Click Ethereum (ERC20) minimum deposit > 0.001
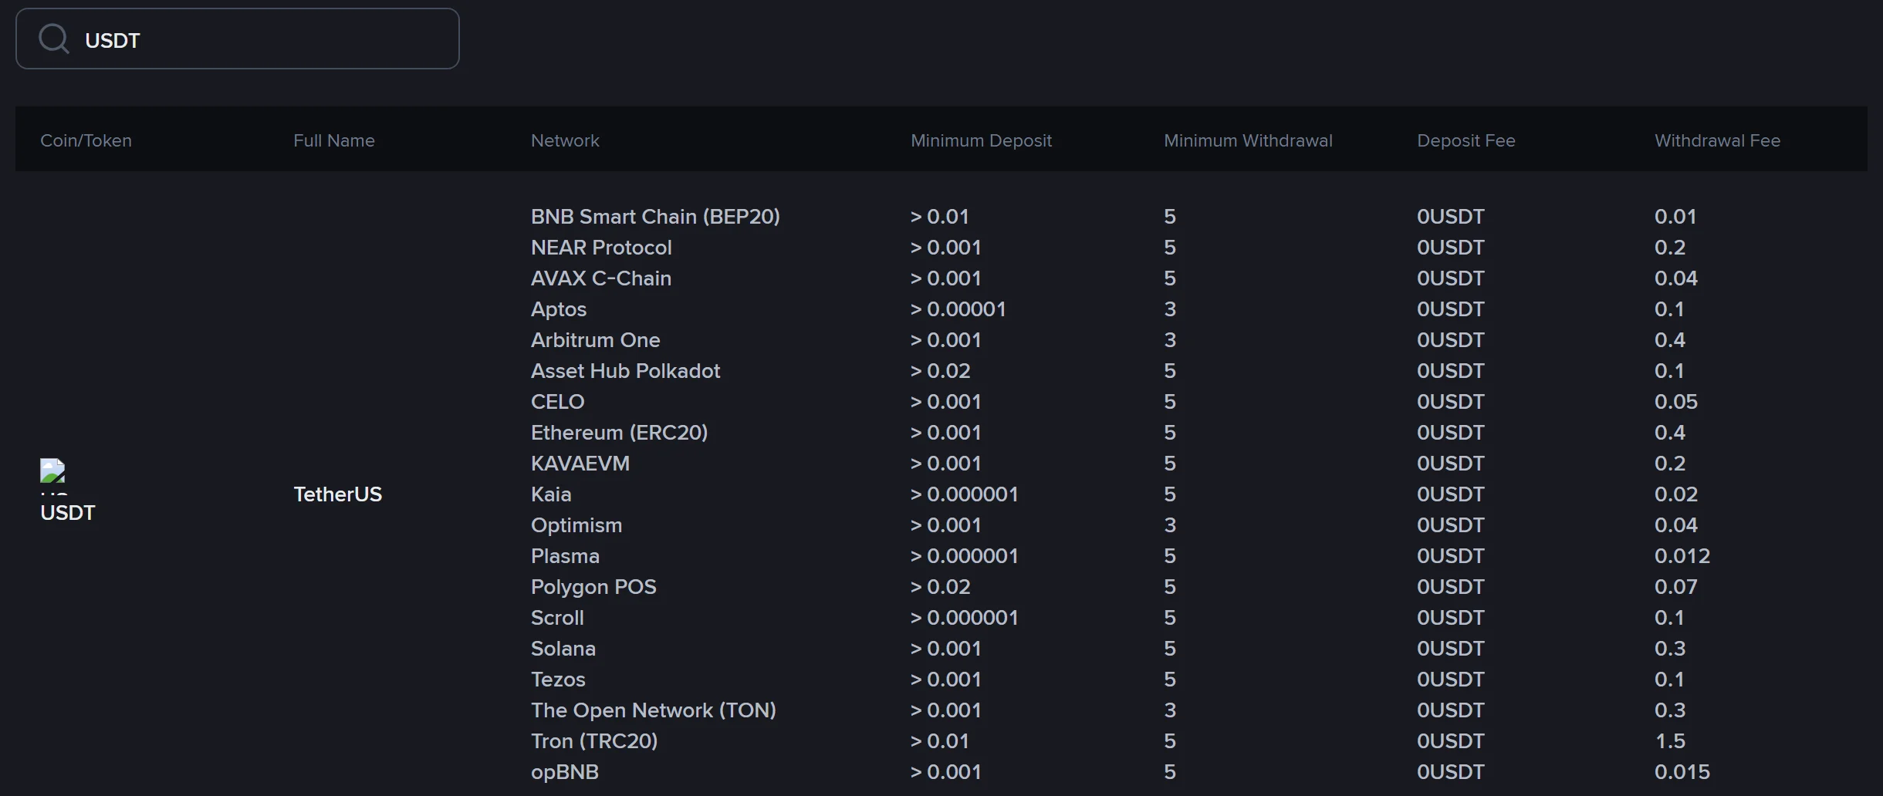 [x=946, y=433]
